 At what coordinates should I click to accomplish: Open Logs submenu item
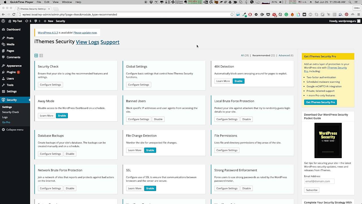(5, 117)
